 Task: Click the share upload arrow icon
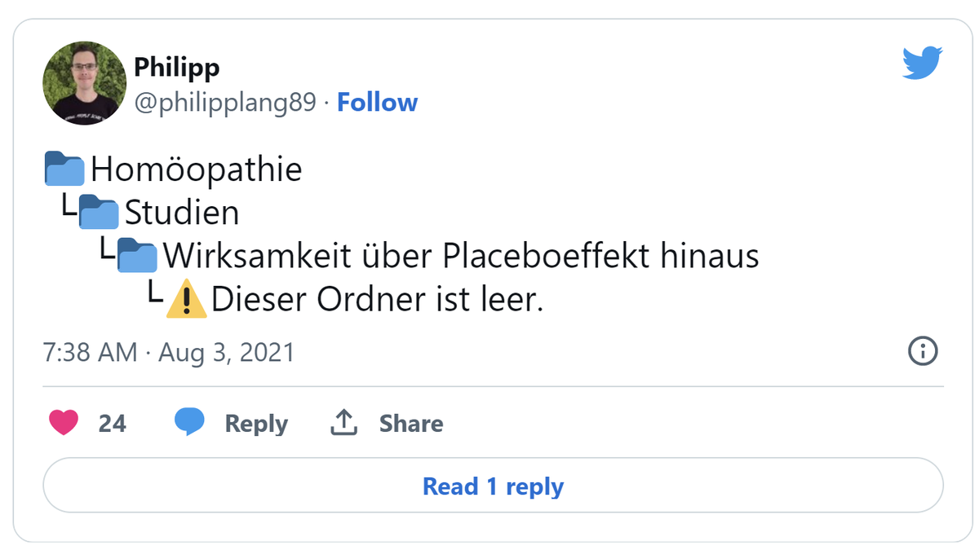344,422
